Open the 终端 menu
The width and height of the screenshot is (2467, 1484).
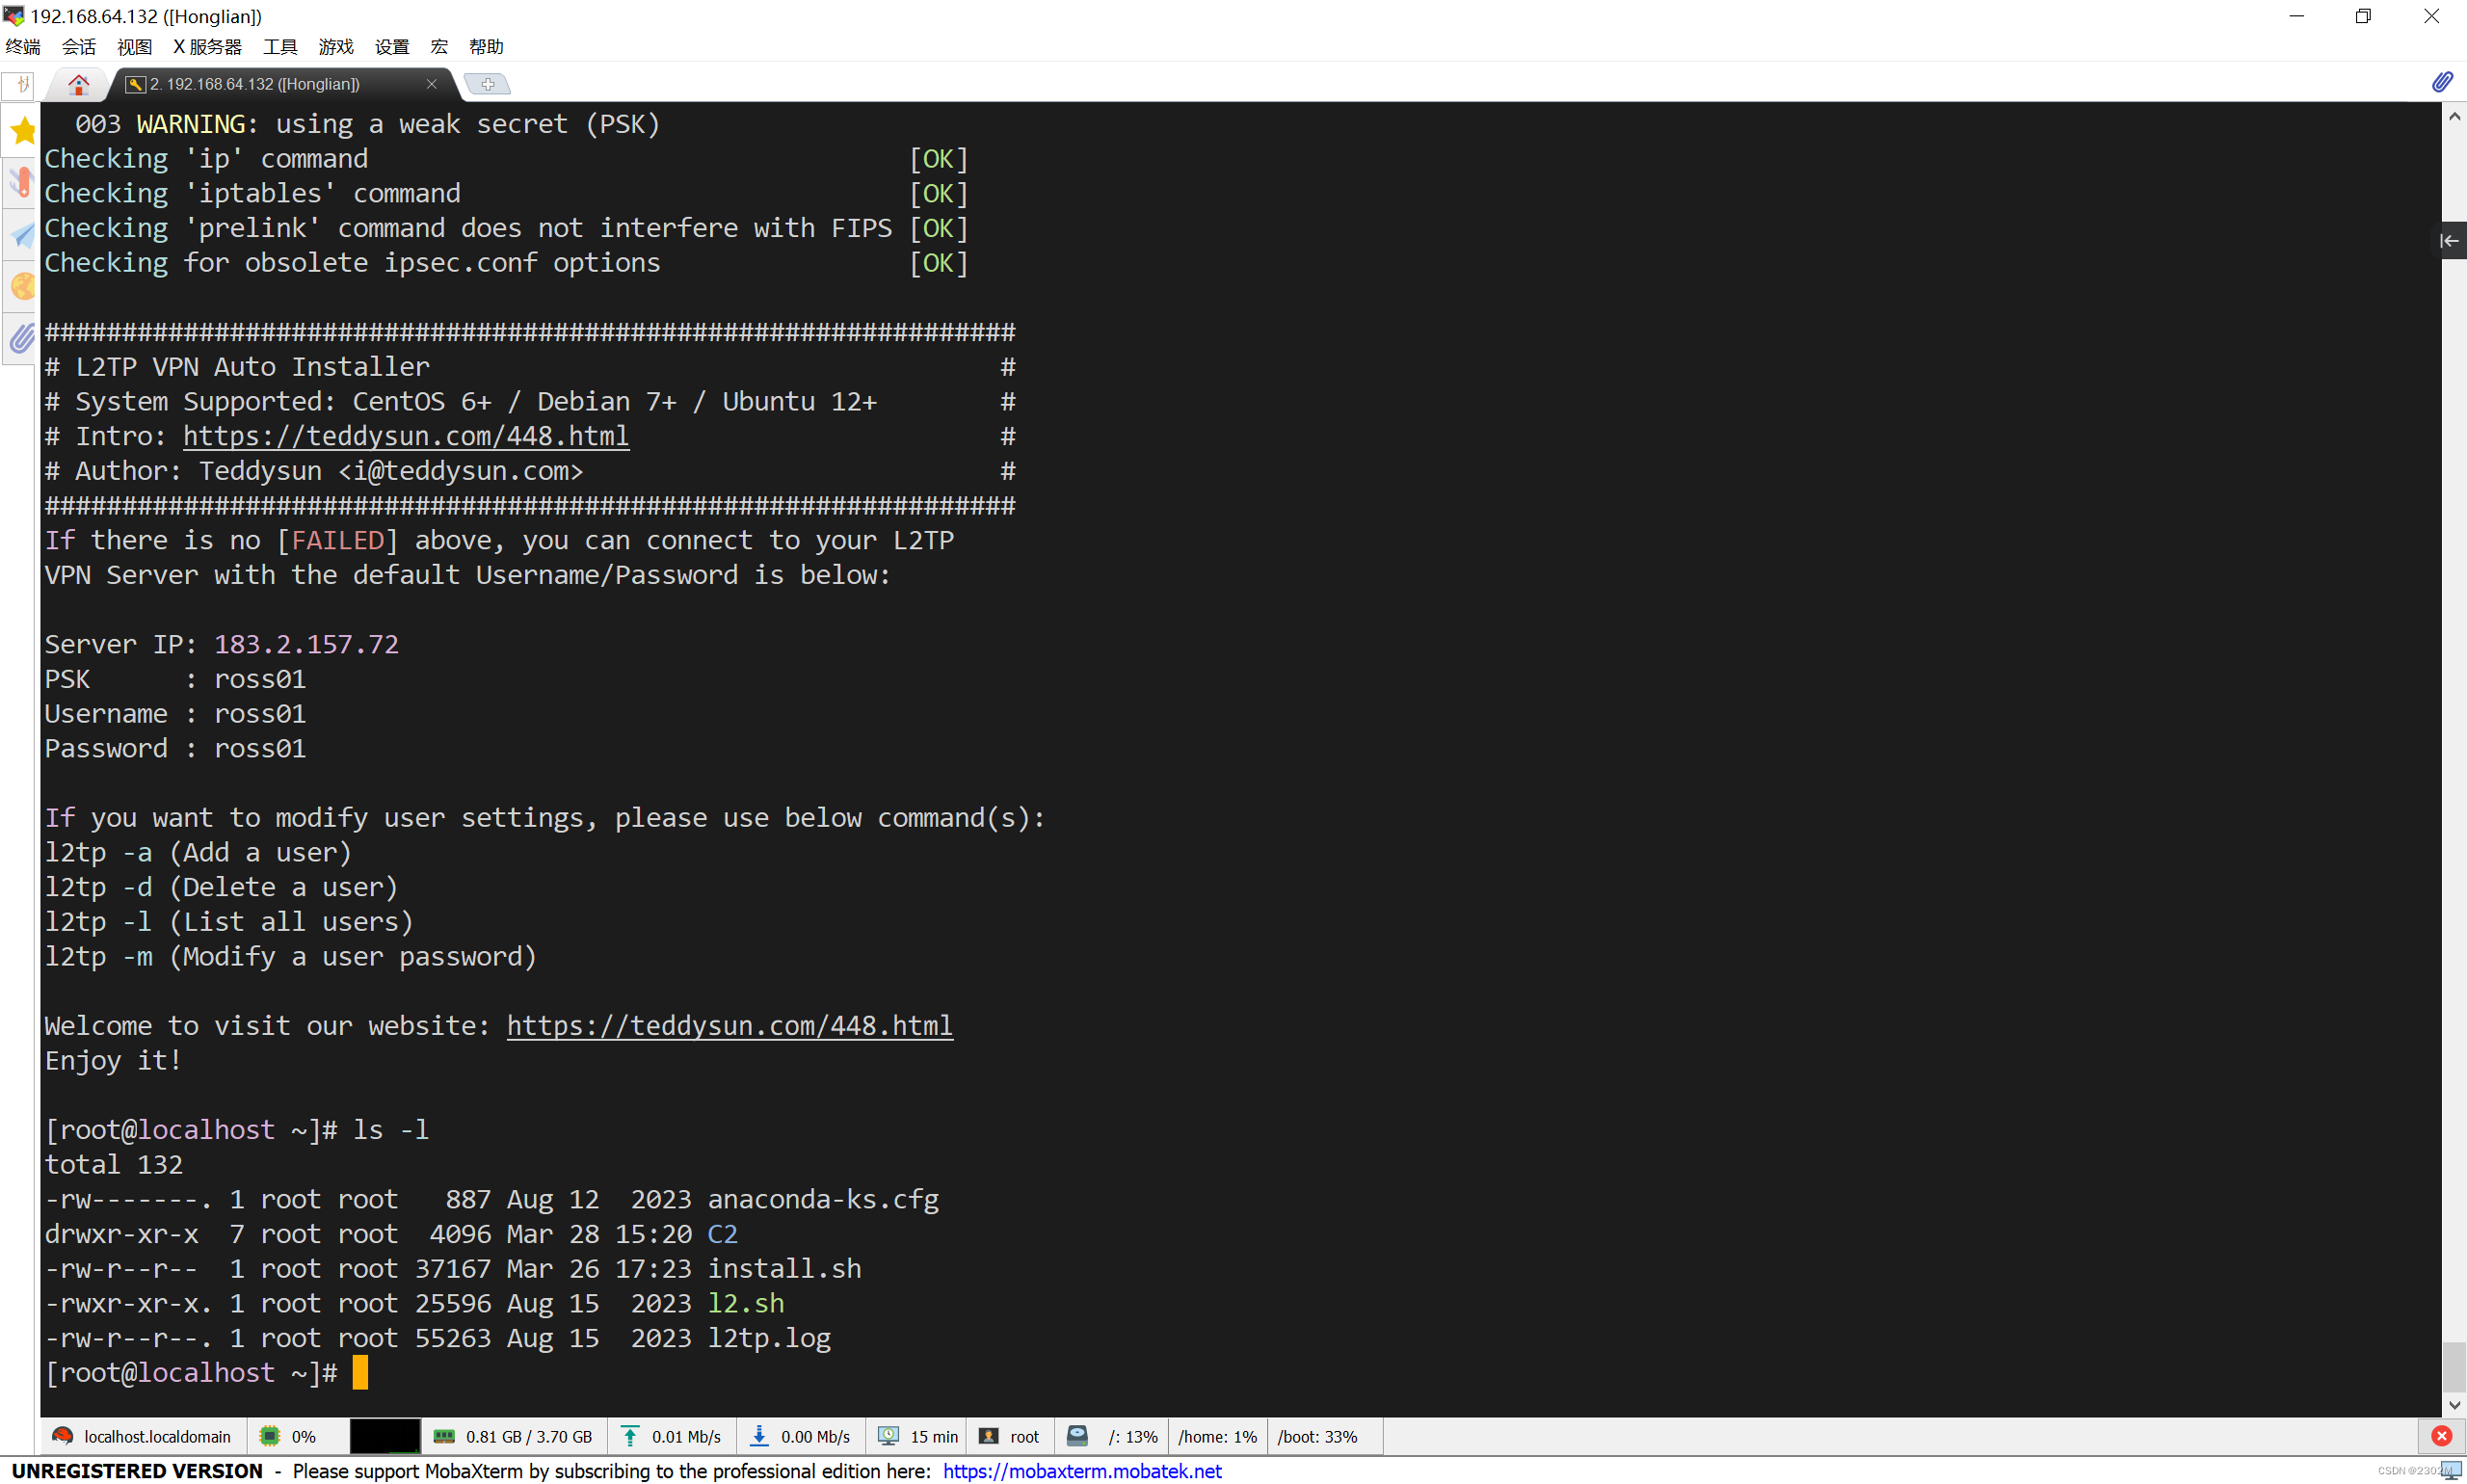pos(23,47)
